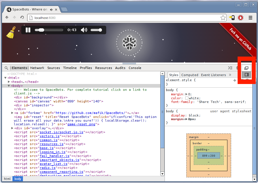Image resolution: width=258 pixels, height=183 pixels.
Task: Open the Chrome hamburger menu
Action: coord(250,18)
